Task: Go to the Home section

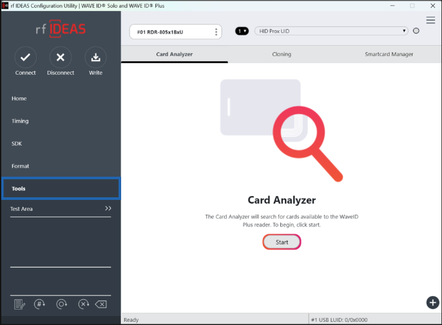Action: (x=19, y=99)
